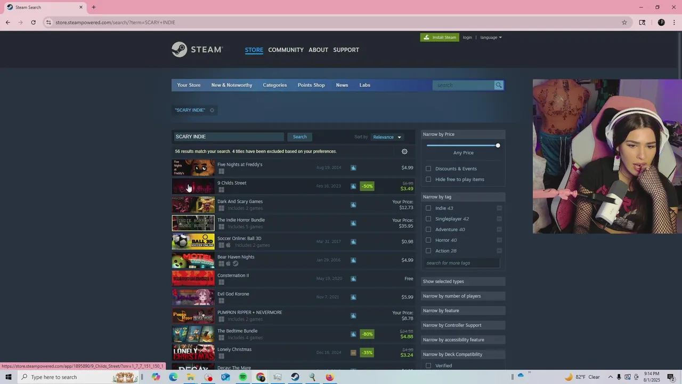
Task: Open File Explorer from the taskbar
Action: point(190,377)
